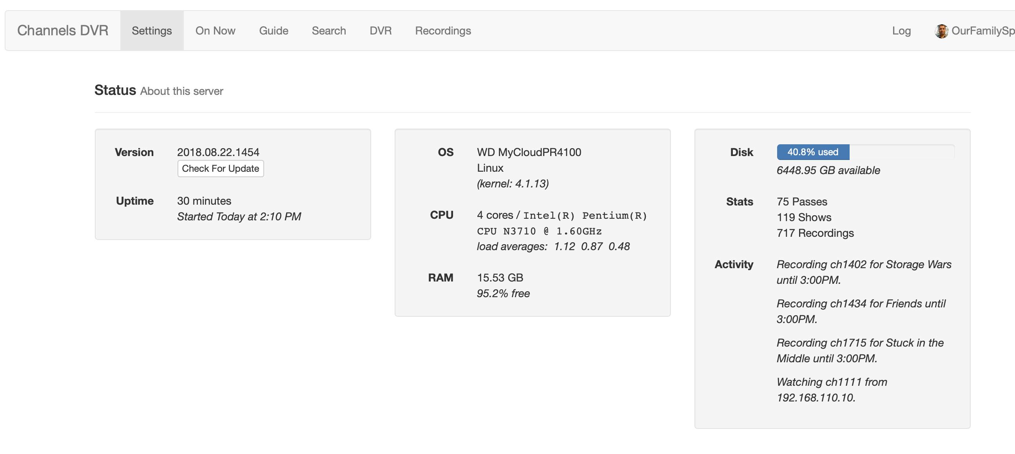This screenshot has height=454, width=1015.
Task: Click the Friends recording activity entry
Action: pyautogui.click(x=861, y=311)
